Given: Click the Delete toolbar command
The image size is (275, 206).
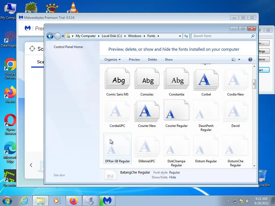Looking at the screenshot, I should pos(153,60).
